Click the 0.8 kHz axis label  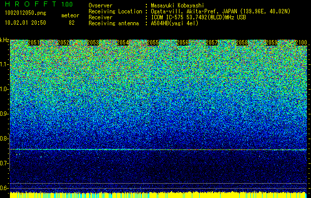[x=4, y=139]
